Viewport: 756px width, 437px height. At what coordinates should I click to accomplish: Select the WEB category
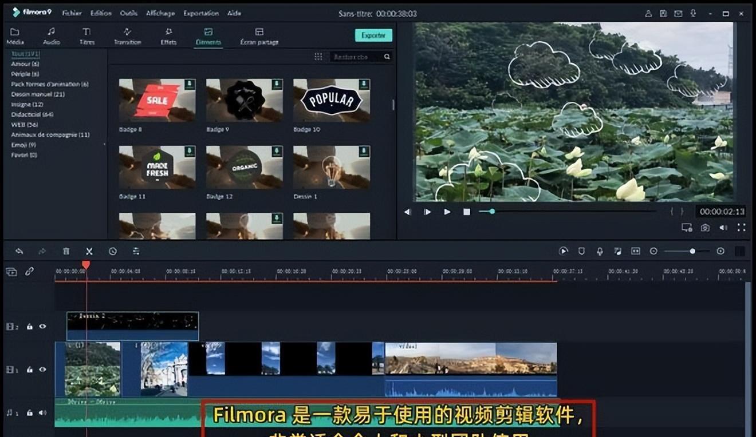(25, 124)
